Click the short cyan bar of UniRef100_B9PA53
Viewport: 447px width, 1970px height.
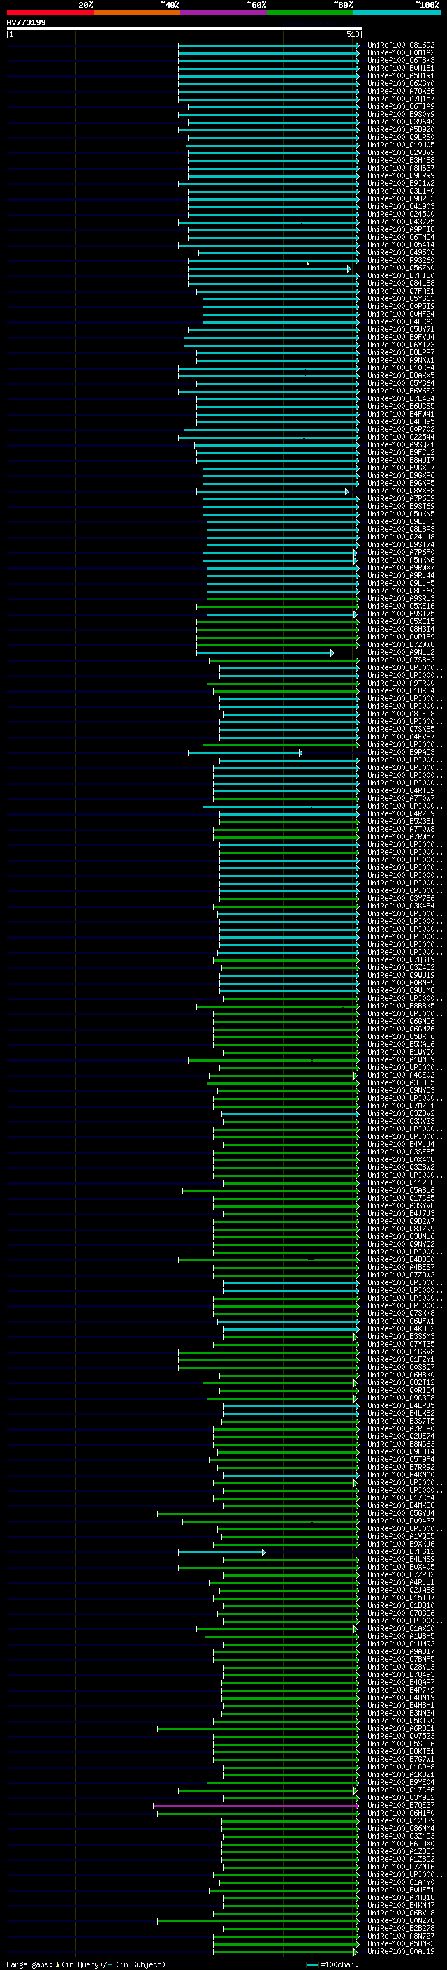[x=245, y=753]
